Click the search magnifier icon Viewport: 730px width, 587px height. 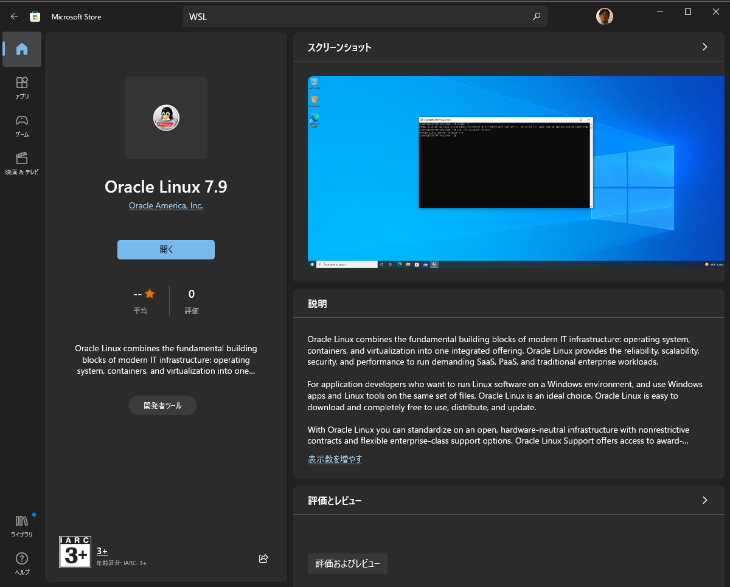tap(536, 16)
